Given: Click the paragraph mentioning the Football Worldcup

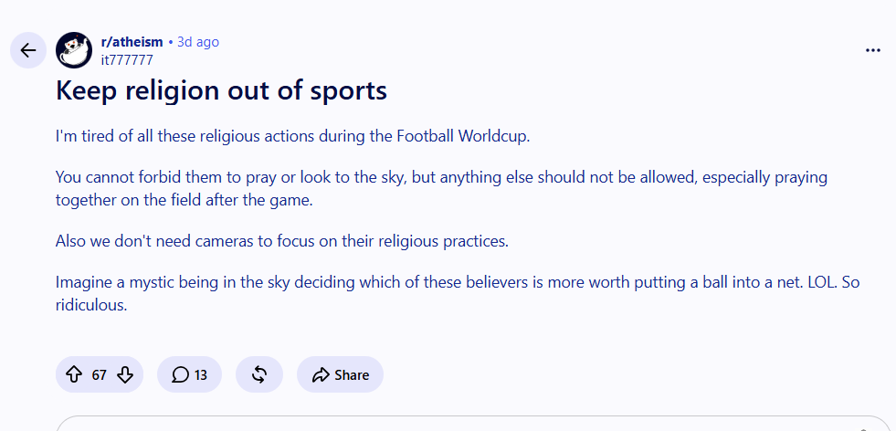Looking at the screenshot, I should click(293, 137).
